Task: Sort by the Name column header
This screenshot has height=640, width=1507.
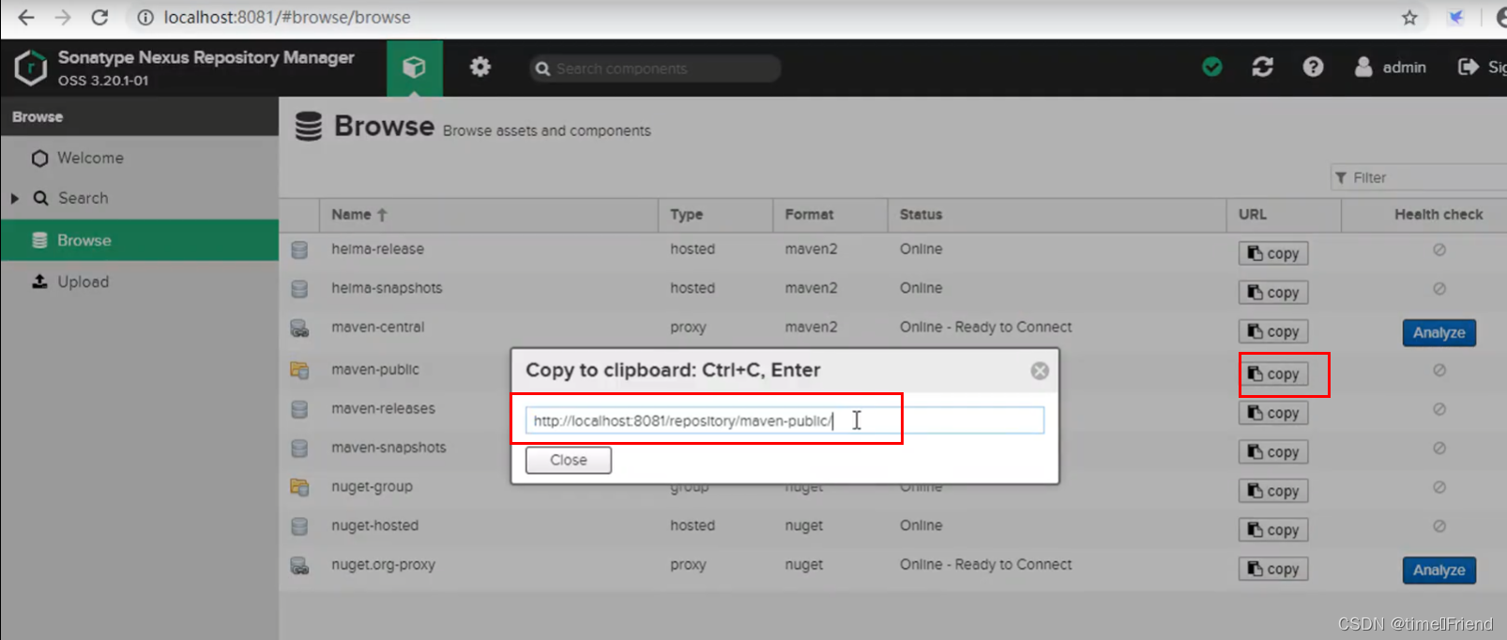Action: [x=488, y=214]
